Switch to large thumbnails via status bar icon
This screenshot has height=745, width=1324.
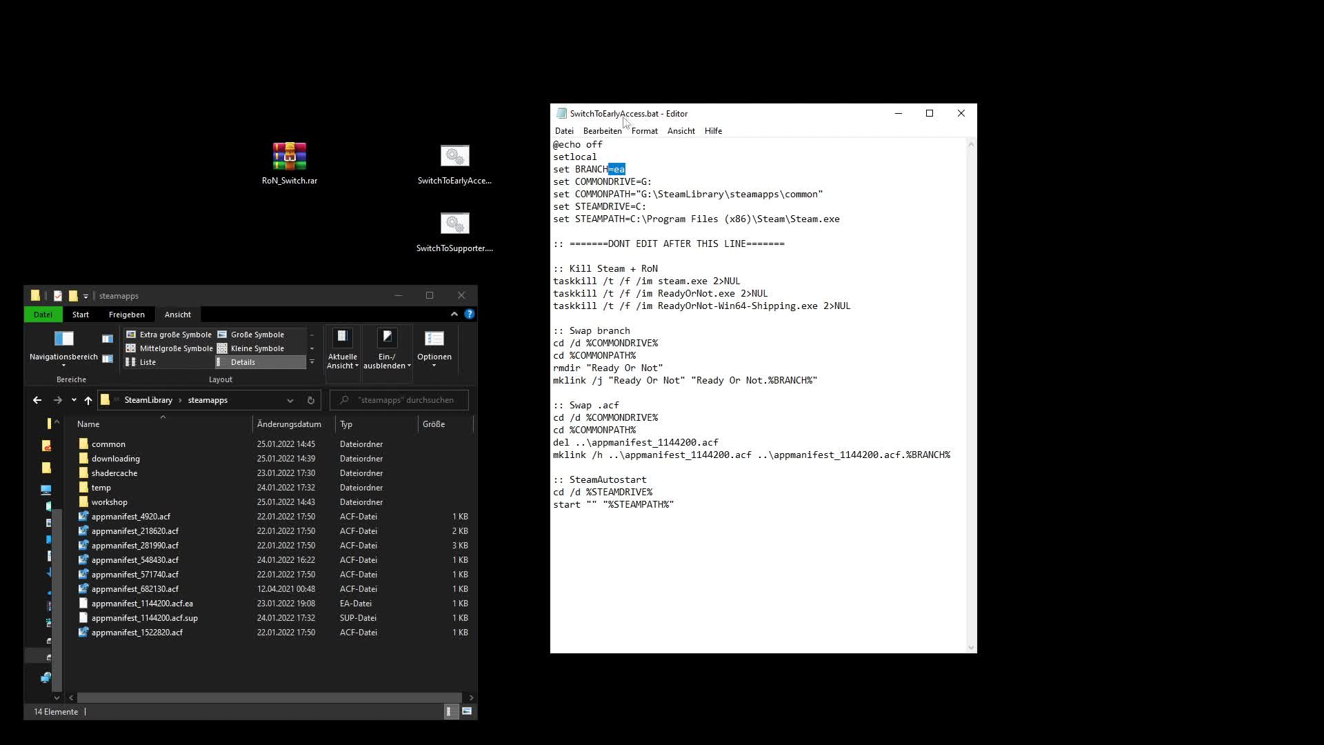coord(467,711)
